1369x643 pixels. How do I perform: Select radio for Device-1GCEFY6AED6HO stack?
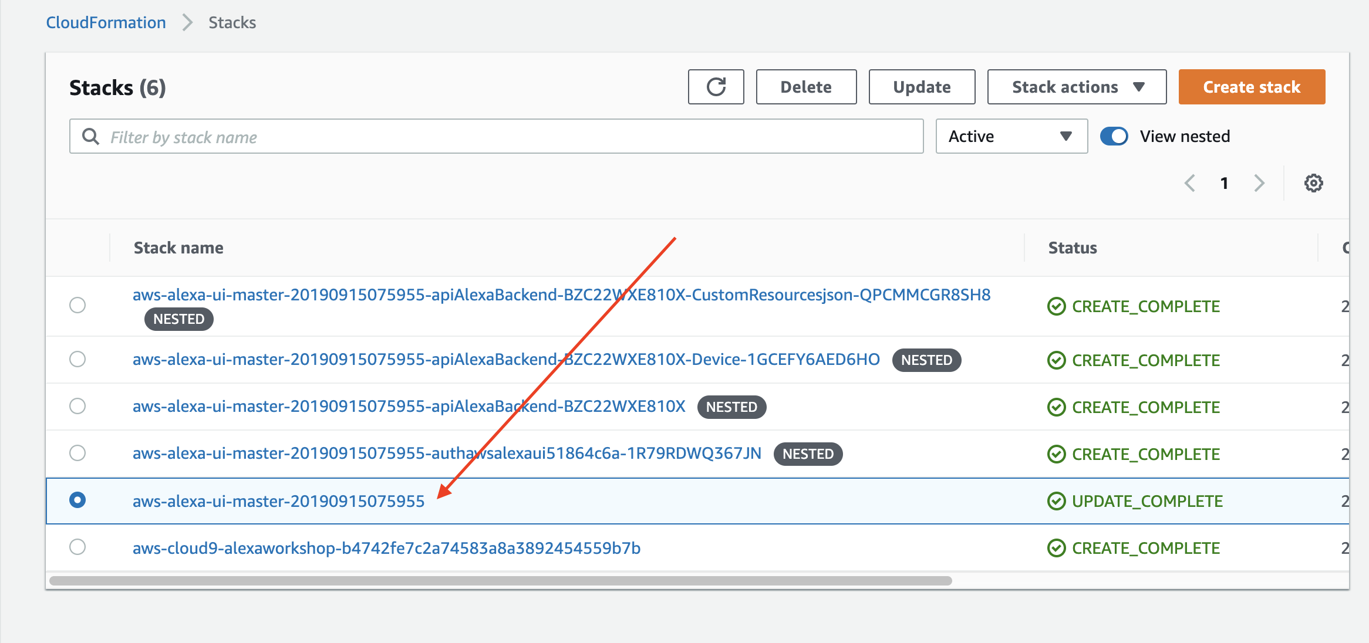tap(77, 359)
